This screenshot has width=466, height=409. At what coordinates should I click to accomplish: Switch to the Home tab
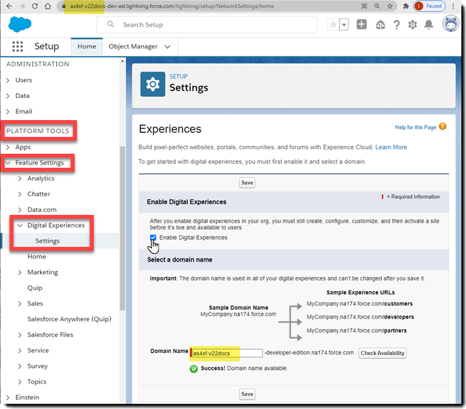(86, 47)
